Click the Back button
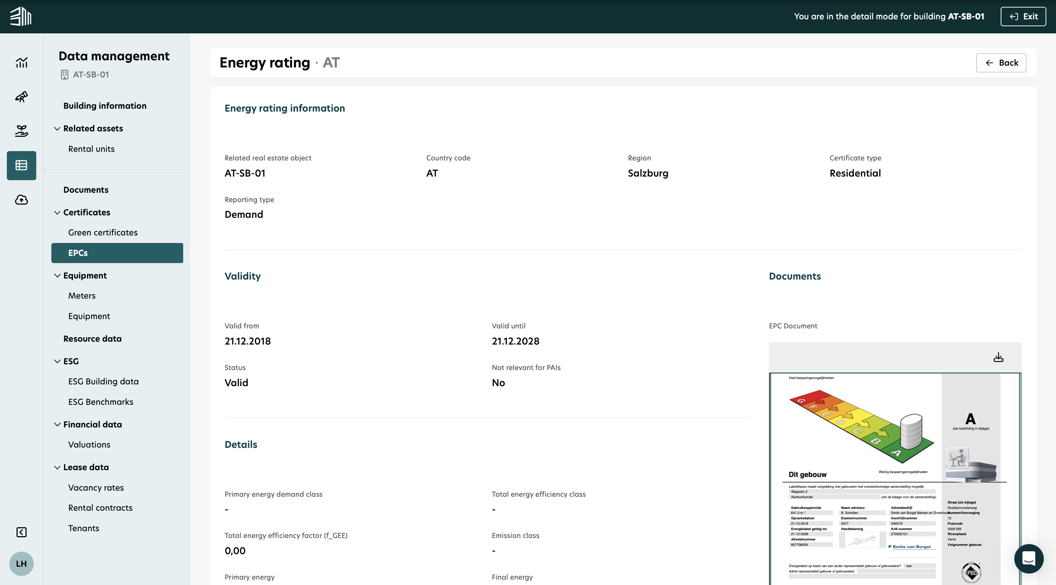The height and width of the screenshot is (585, 1056). (x=1001, y=63)
